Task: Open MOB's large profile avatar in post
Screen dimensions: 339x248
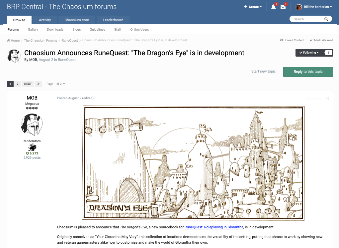Action: pos(32,125)
